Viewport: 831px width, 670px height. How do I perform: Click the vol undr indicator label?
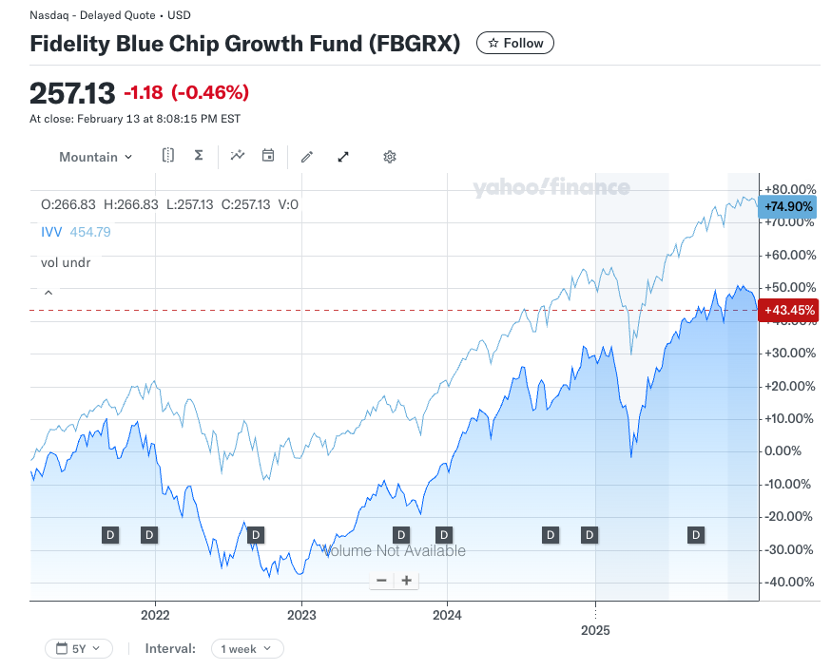point(66,262)
